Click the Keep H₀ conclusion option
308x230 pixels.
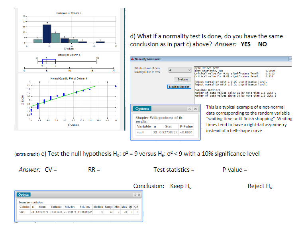[x=181, y=186]
